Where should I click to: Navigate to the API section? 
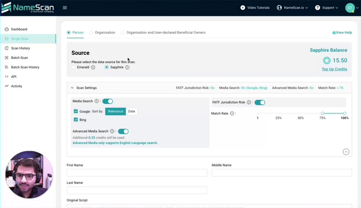click(x=14, y=77)
